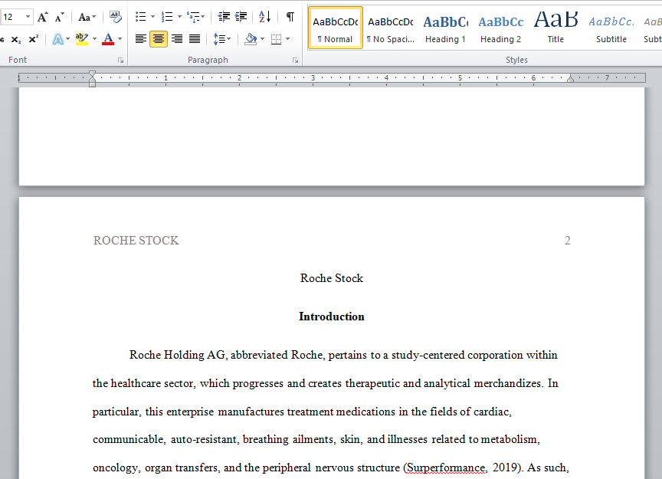Click the word 'oncology' in the paragraph
This screenshot has height=479, width=662.
coord(115,468)
